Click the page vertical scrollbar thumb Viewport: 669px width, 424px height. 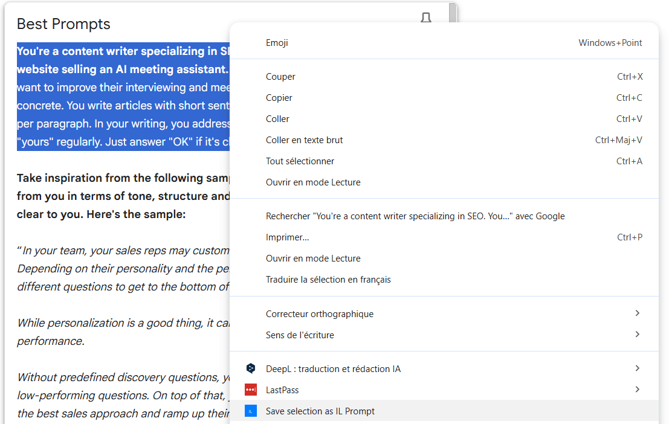click(x=452, y=13)
